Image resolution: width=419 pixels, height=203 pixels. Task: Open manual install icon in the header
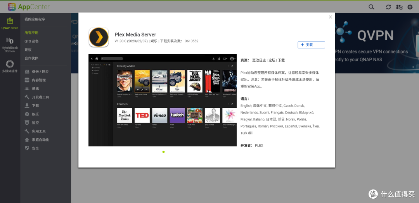(399, 7)
